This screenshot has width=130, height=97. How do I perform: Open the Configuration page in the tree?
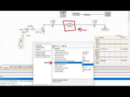point(39,46)
